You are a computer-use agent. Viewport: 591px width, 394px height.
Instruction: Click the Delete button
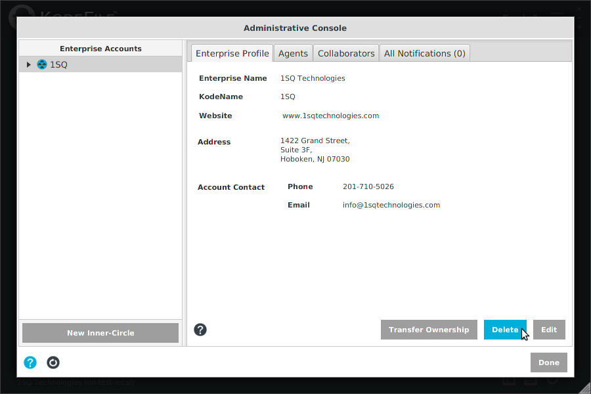click(x=505, y=330)
